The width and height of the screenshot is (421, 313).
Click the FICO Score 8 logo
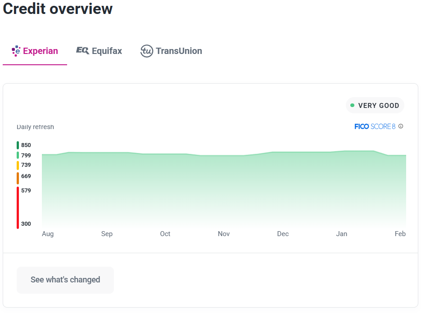coord(375,126)
